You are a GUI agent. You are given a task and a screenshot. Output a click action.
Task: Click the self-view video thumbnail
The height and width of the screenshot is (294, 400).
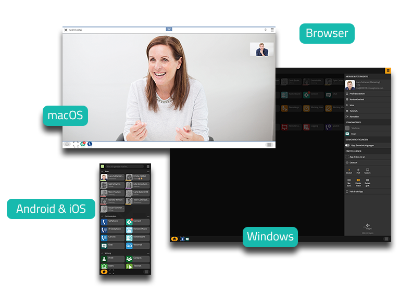click(x=262, y=49)
